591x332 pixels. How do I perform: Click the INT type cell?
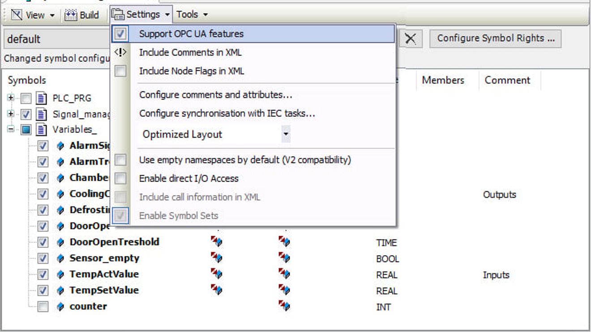coord(383,307)
